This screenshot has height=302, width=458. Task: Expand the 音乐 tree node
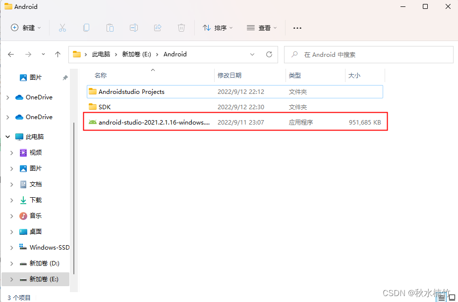coord(12,216)
